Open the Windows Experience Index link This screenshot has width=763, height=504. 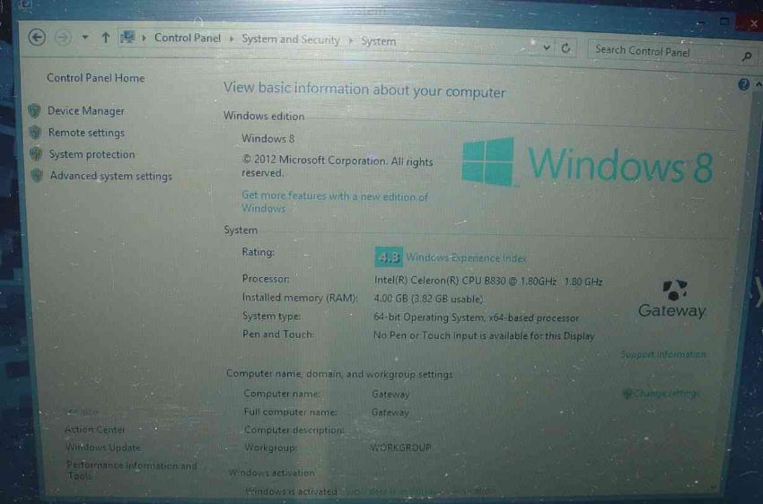click(466, 258)
